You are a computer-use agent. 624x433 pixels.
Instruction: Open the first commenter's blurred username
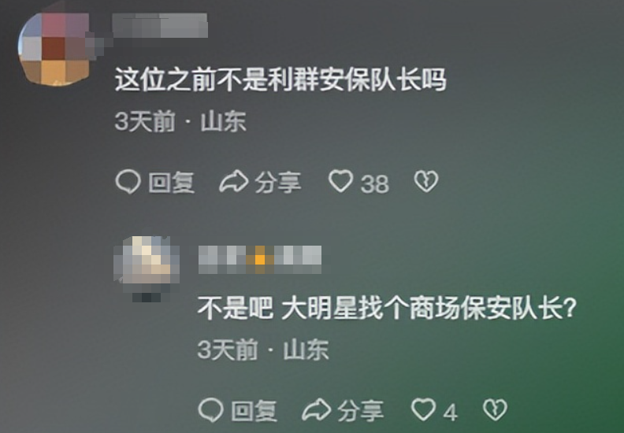pos(160,25)
